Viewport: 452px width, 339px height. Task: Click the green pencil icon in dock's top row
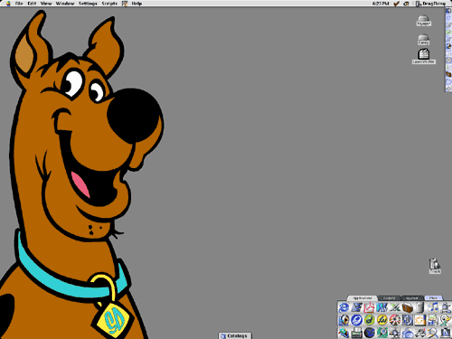tap(395, 307)
